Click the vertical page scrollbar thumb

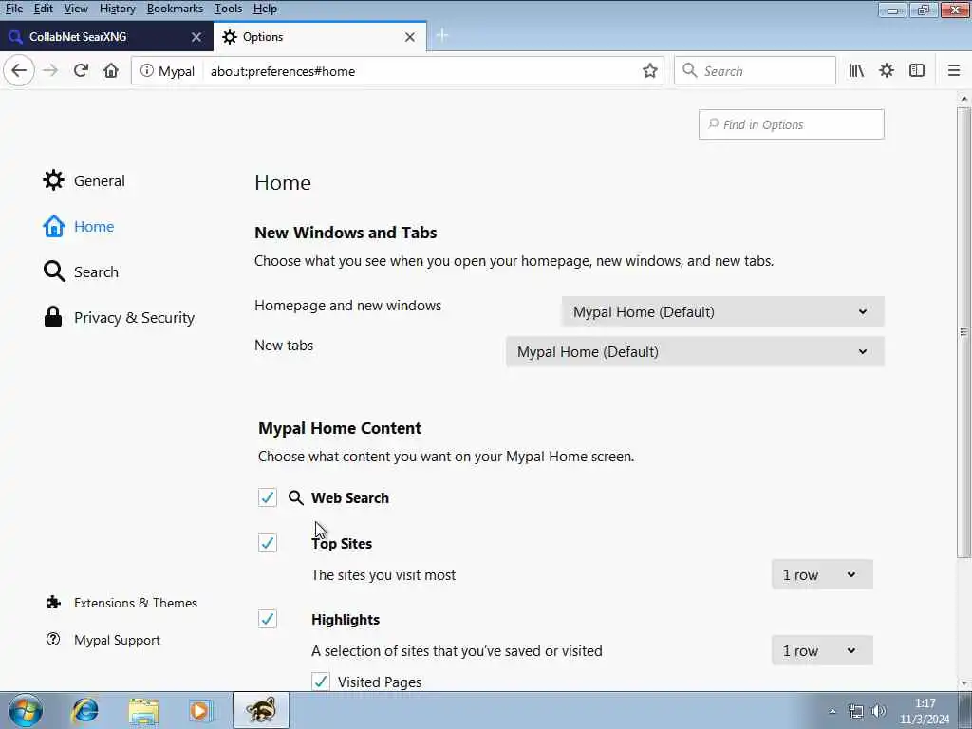pyautogui.click(x=963, y=331)
